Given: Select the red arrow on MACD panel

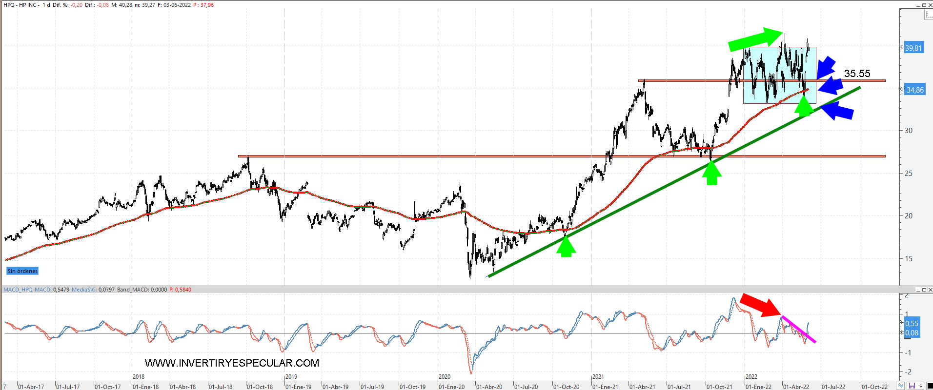Looking at the screenshot, I should (760, 305).
